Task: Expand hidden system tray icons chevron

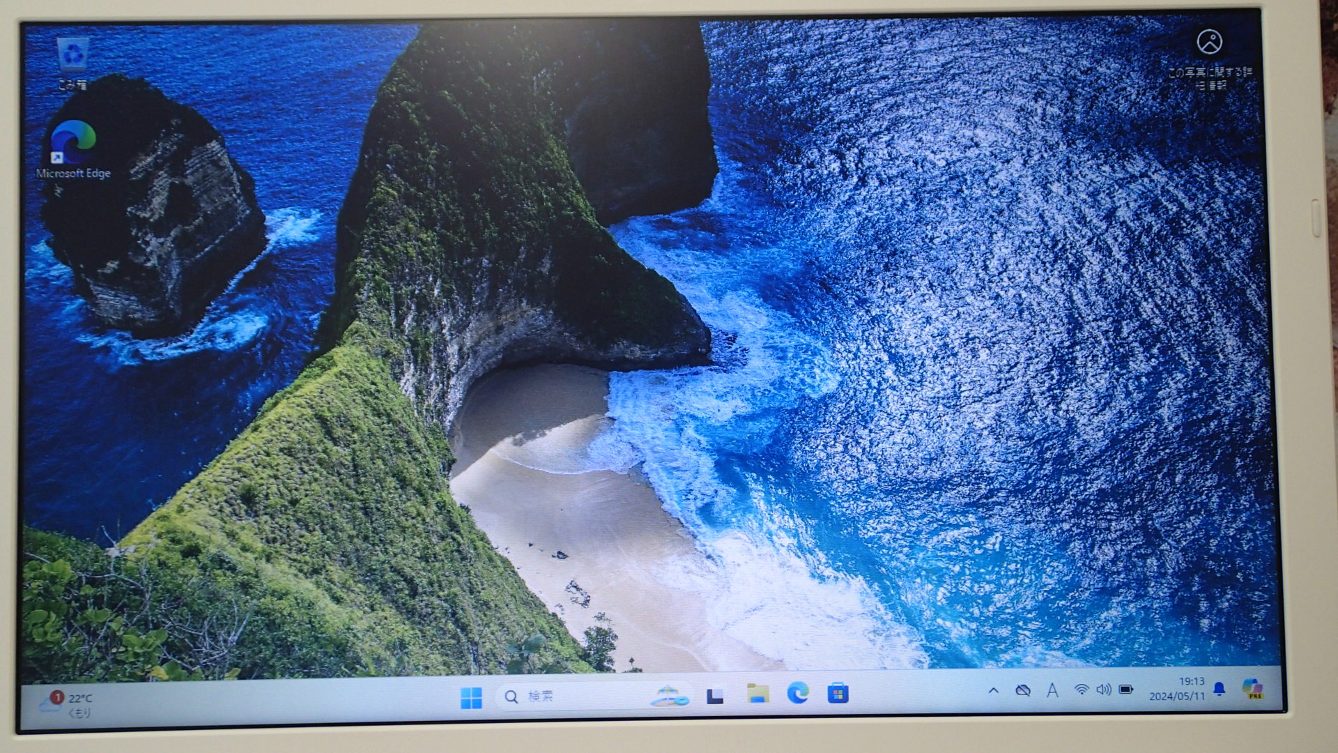Action: (994, 690)
